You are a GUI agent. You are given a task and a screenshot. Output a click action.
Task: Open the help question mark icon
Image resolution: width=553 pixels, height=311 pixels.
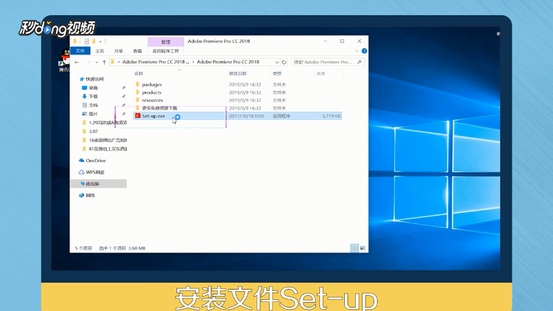pyautogui.click(x=364, y=51)
